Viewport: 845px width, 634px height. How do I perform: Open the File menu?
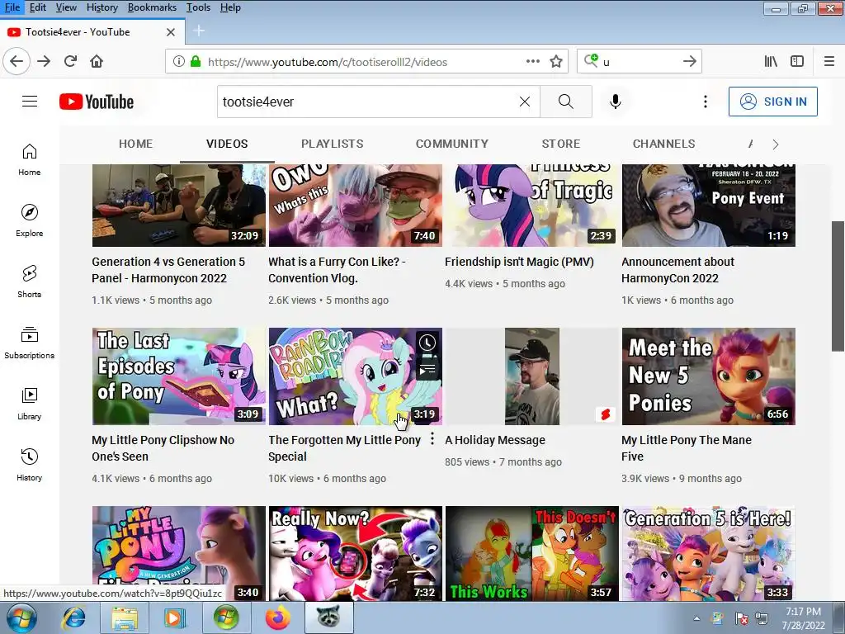pyautogui.click(x=12, y=7)
